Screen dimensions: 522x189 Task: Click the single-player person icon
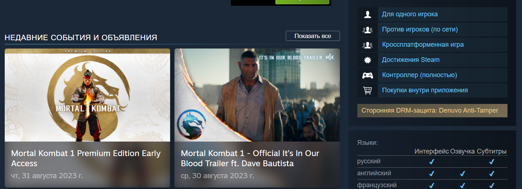coord(367,14)
